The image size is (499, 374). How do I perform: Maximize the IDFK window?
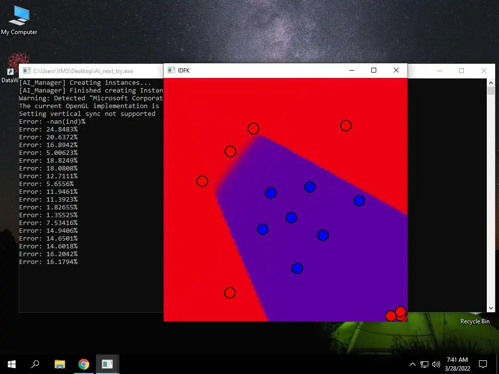374,70
